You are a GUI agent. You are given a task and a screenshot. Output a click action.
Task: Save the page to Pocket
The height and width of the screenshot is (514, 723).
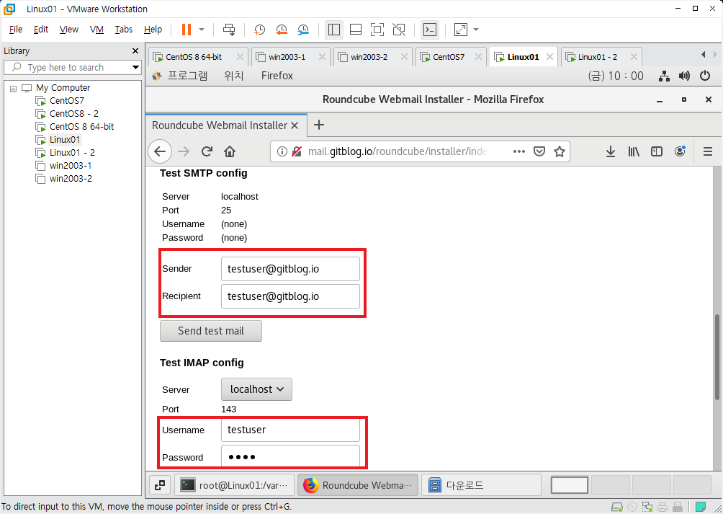(539, 151)
